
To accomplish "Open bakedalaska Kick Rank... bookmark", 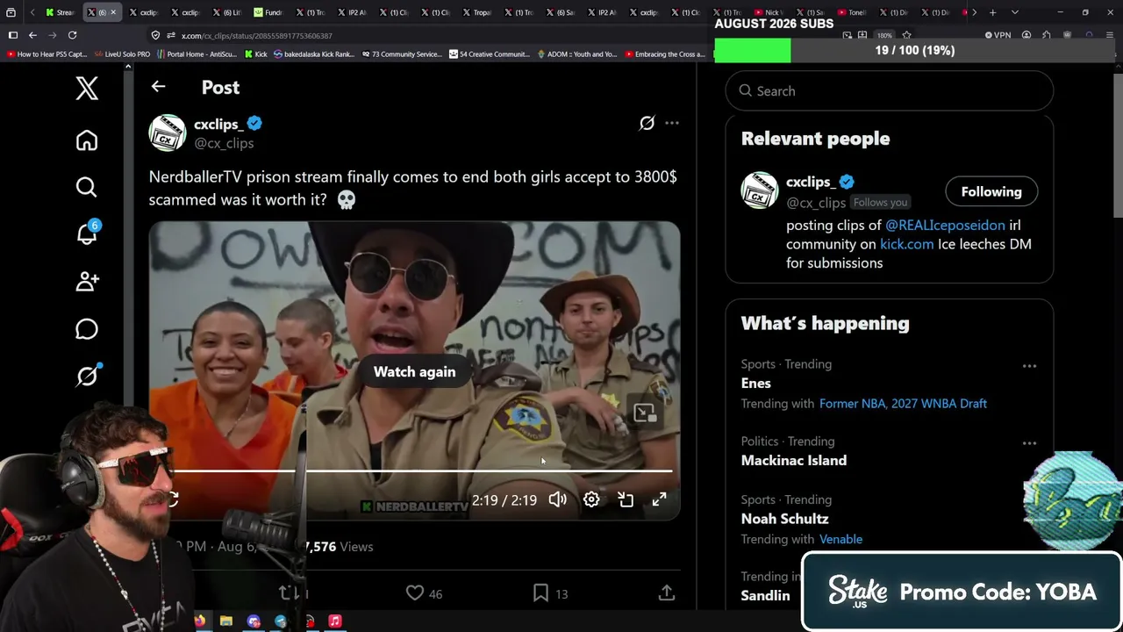I will 314,54.
